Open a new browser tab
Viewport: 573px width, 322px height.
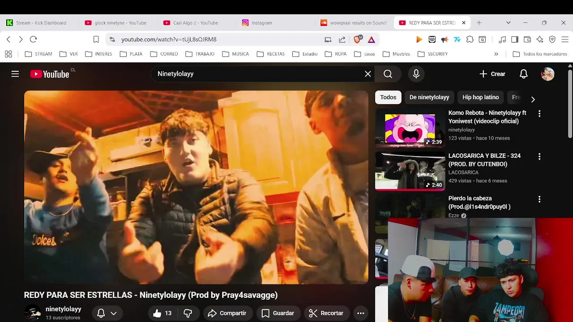click(x=479, y=23)
